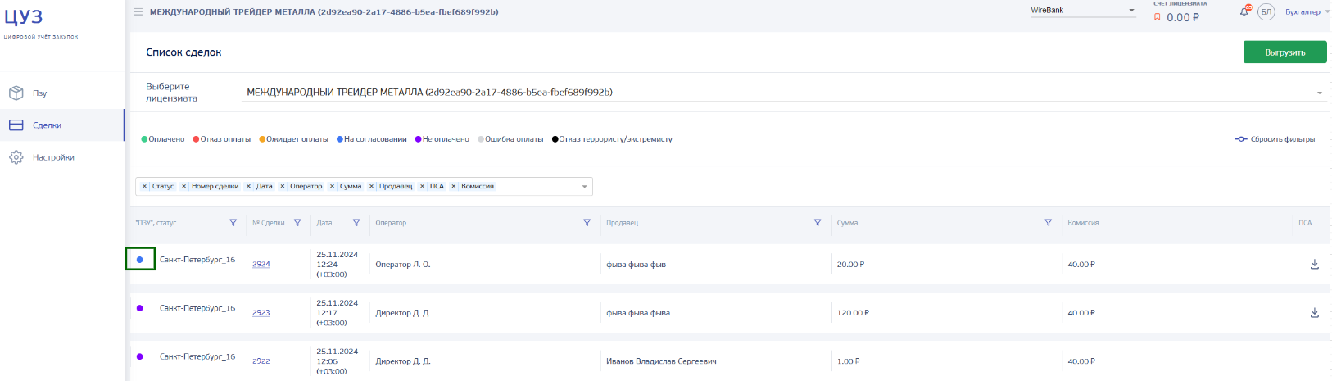Open the WireBank bank dropdown
The image size is (1332, 381).
(1082, 11)
